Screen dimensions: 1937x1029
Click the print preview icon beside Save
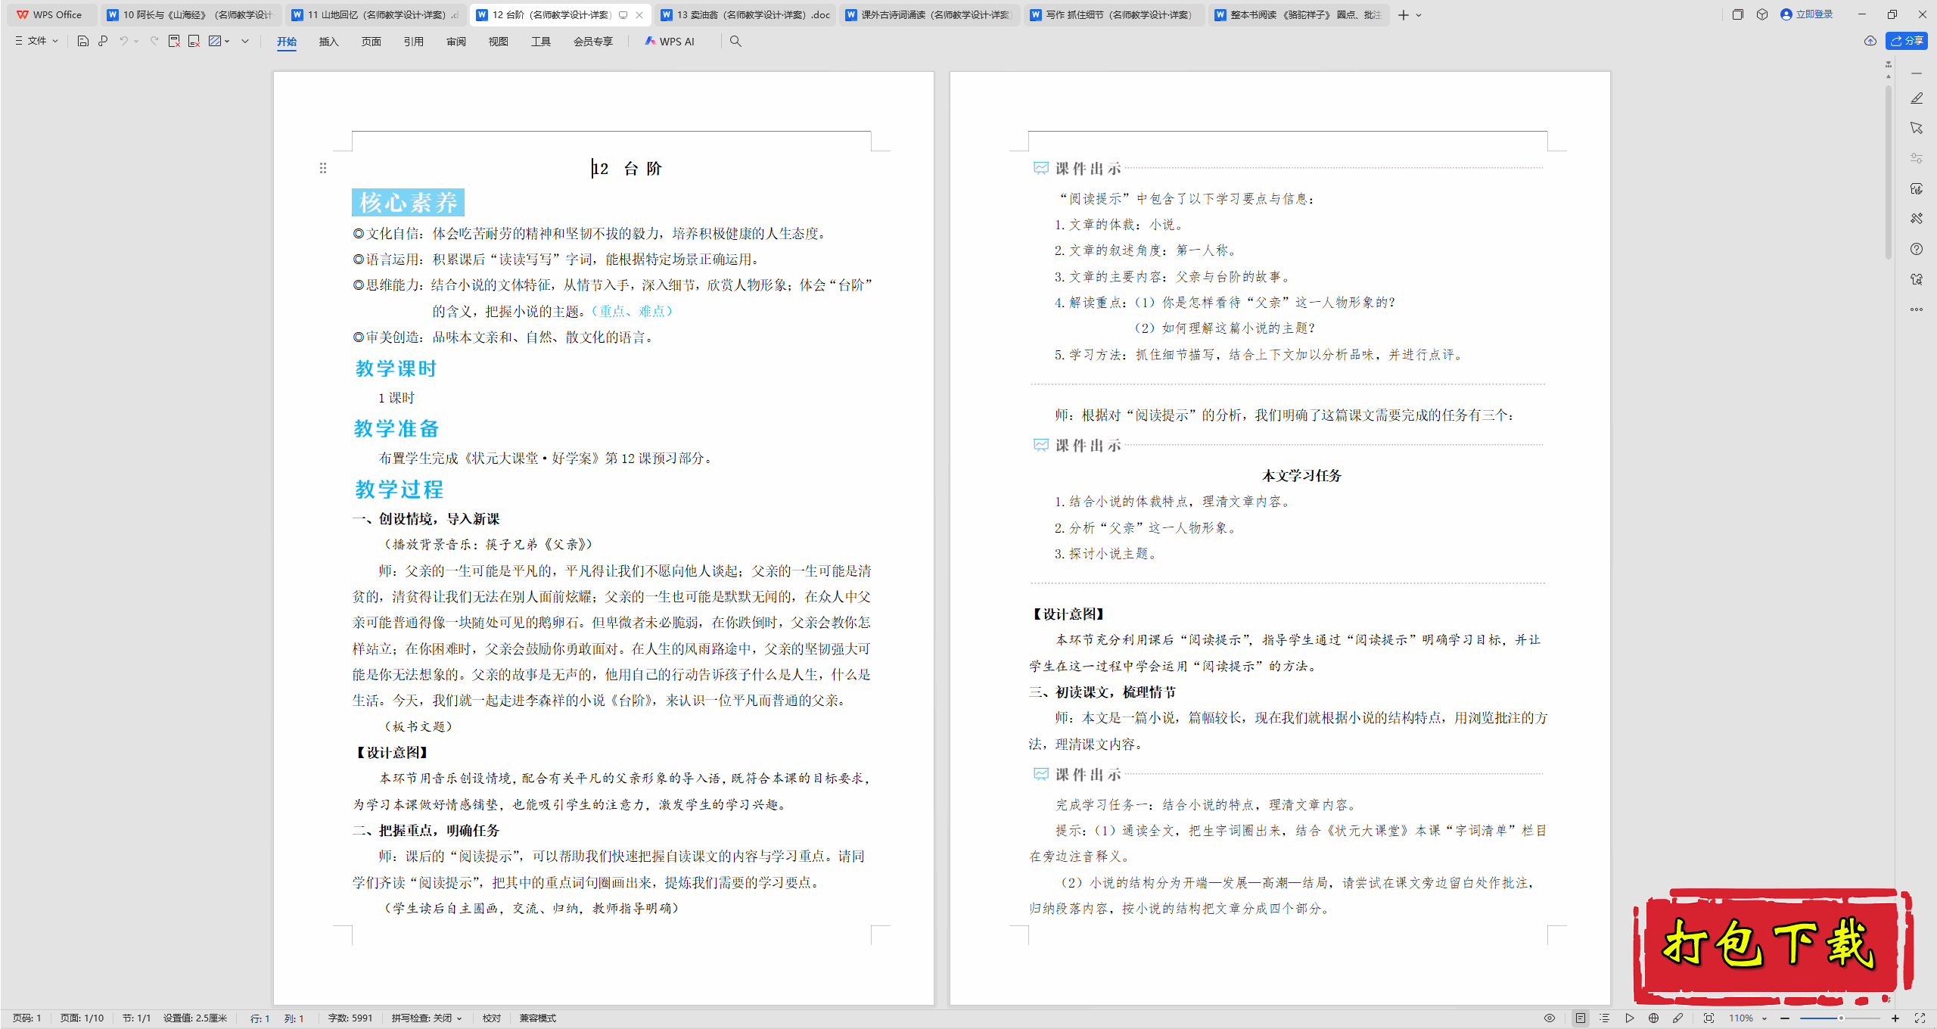[x=103, y=41]
